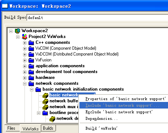
Task: Click the basic network support component icon
Action: [45, 95]
